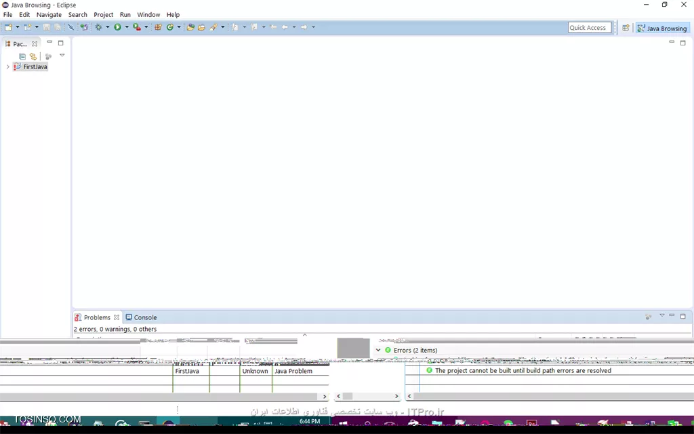Close the Problems tab
This screenshot has width=694, height=434.
[x=117, y=317]
